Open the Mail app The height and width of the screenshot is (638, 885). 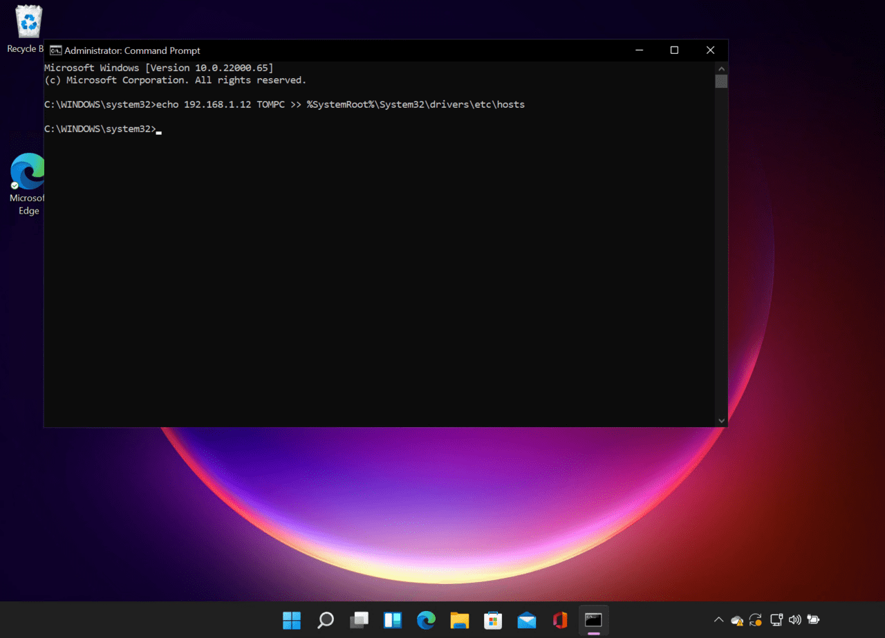526,620
